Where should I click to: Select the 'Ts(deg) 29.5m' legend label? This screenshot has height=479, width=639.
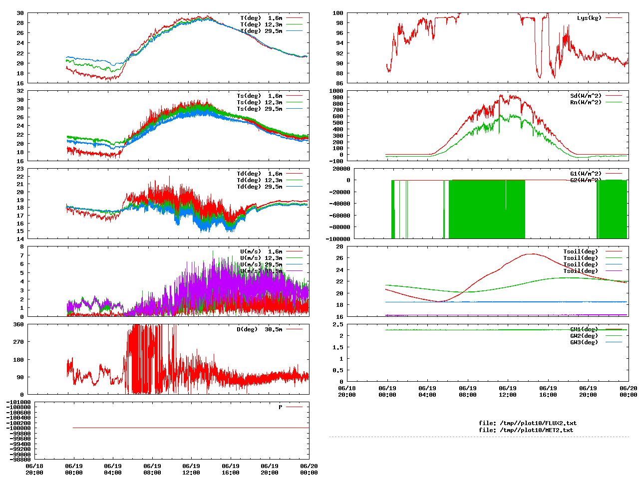259,109
